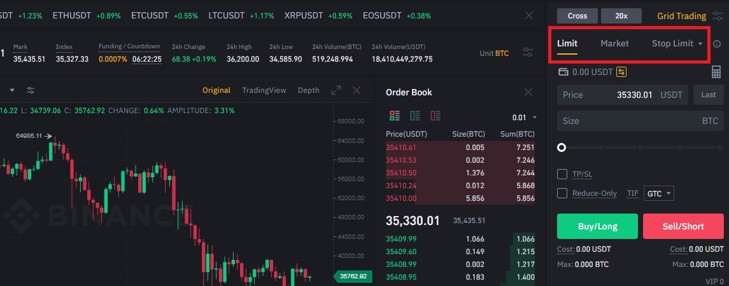This screenshot has width=729, height=286.
Task: Show both bids and asks in order book
Action: pos(395,116)
